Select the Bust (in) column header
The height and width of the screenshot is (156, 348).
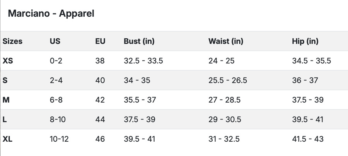139,41
